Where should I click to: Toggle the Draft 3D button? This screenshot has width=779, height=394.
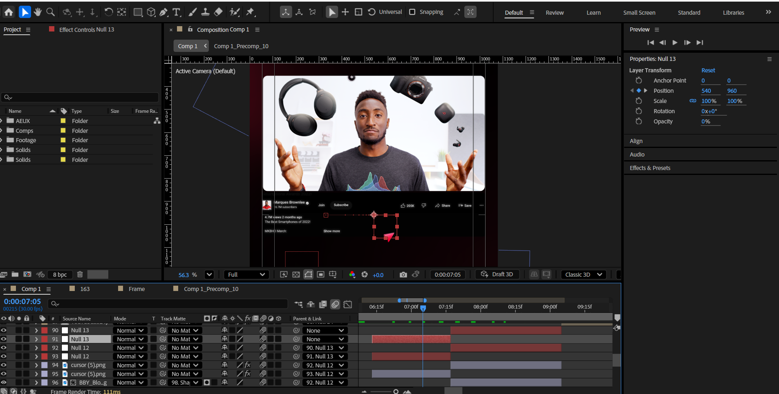(497, 274)
